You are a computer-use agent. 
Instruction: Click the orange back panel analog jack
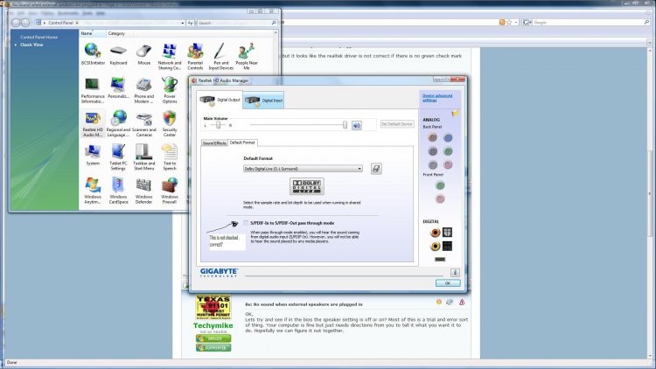click(x=433, y=137)
